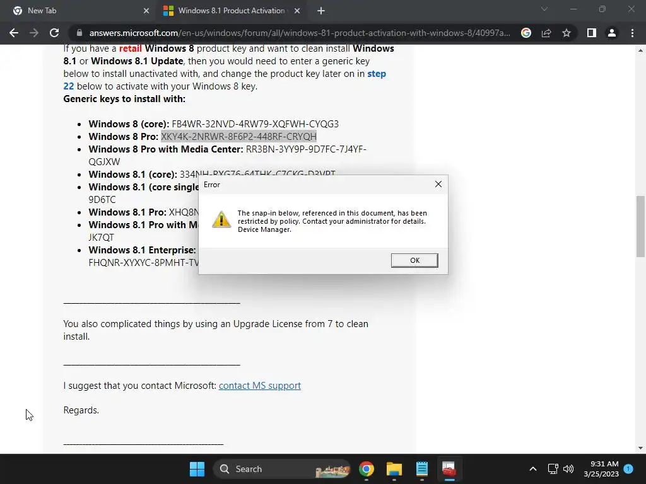Click the warning icon in Error dialog
Viewport: 646px width, 484px height.
click(221, 219)
